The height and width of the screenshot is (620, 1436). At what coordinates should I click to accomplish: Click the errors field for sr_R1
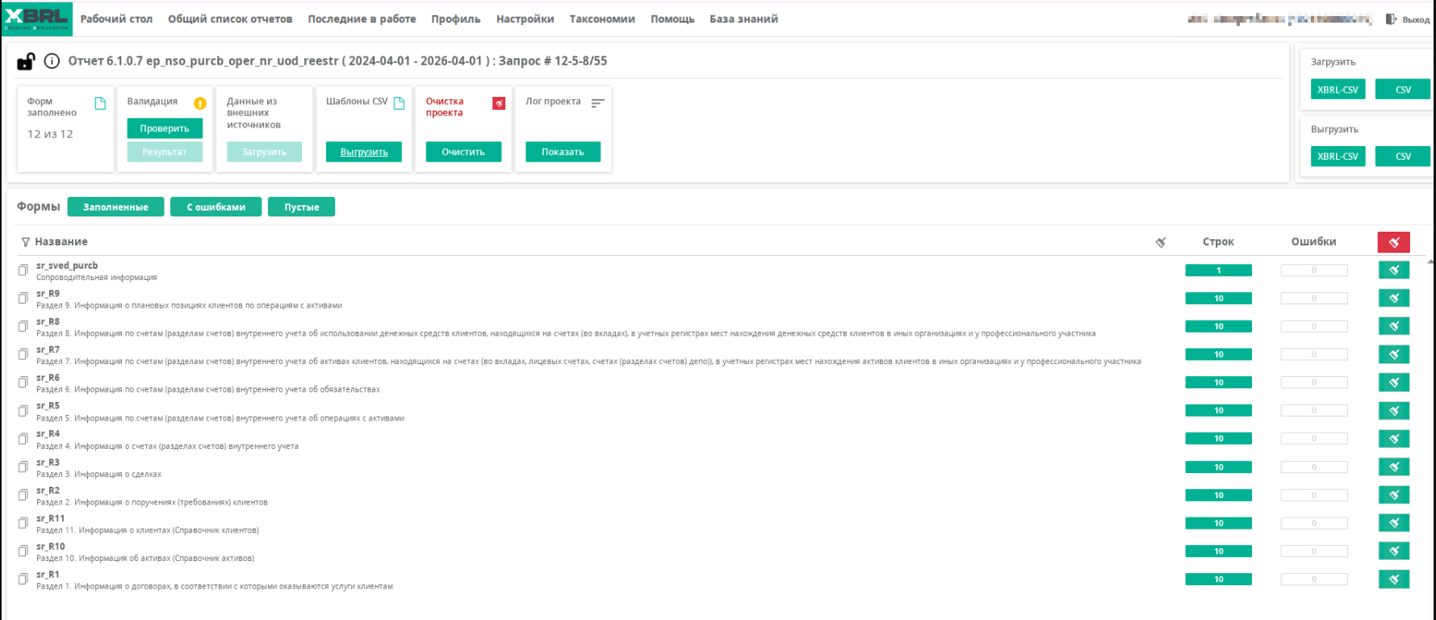click(1313, 580)
